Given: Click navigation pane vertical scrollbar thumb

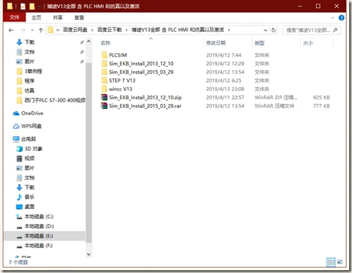Looking at the screenshot, I should point(88,152).
